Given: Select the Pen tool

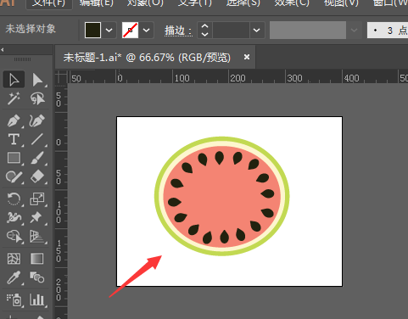Looking at the screenshot, I should click(x=14, y=120).
